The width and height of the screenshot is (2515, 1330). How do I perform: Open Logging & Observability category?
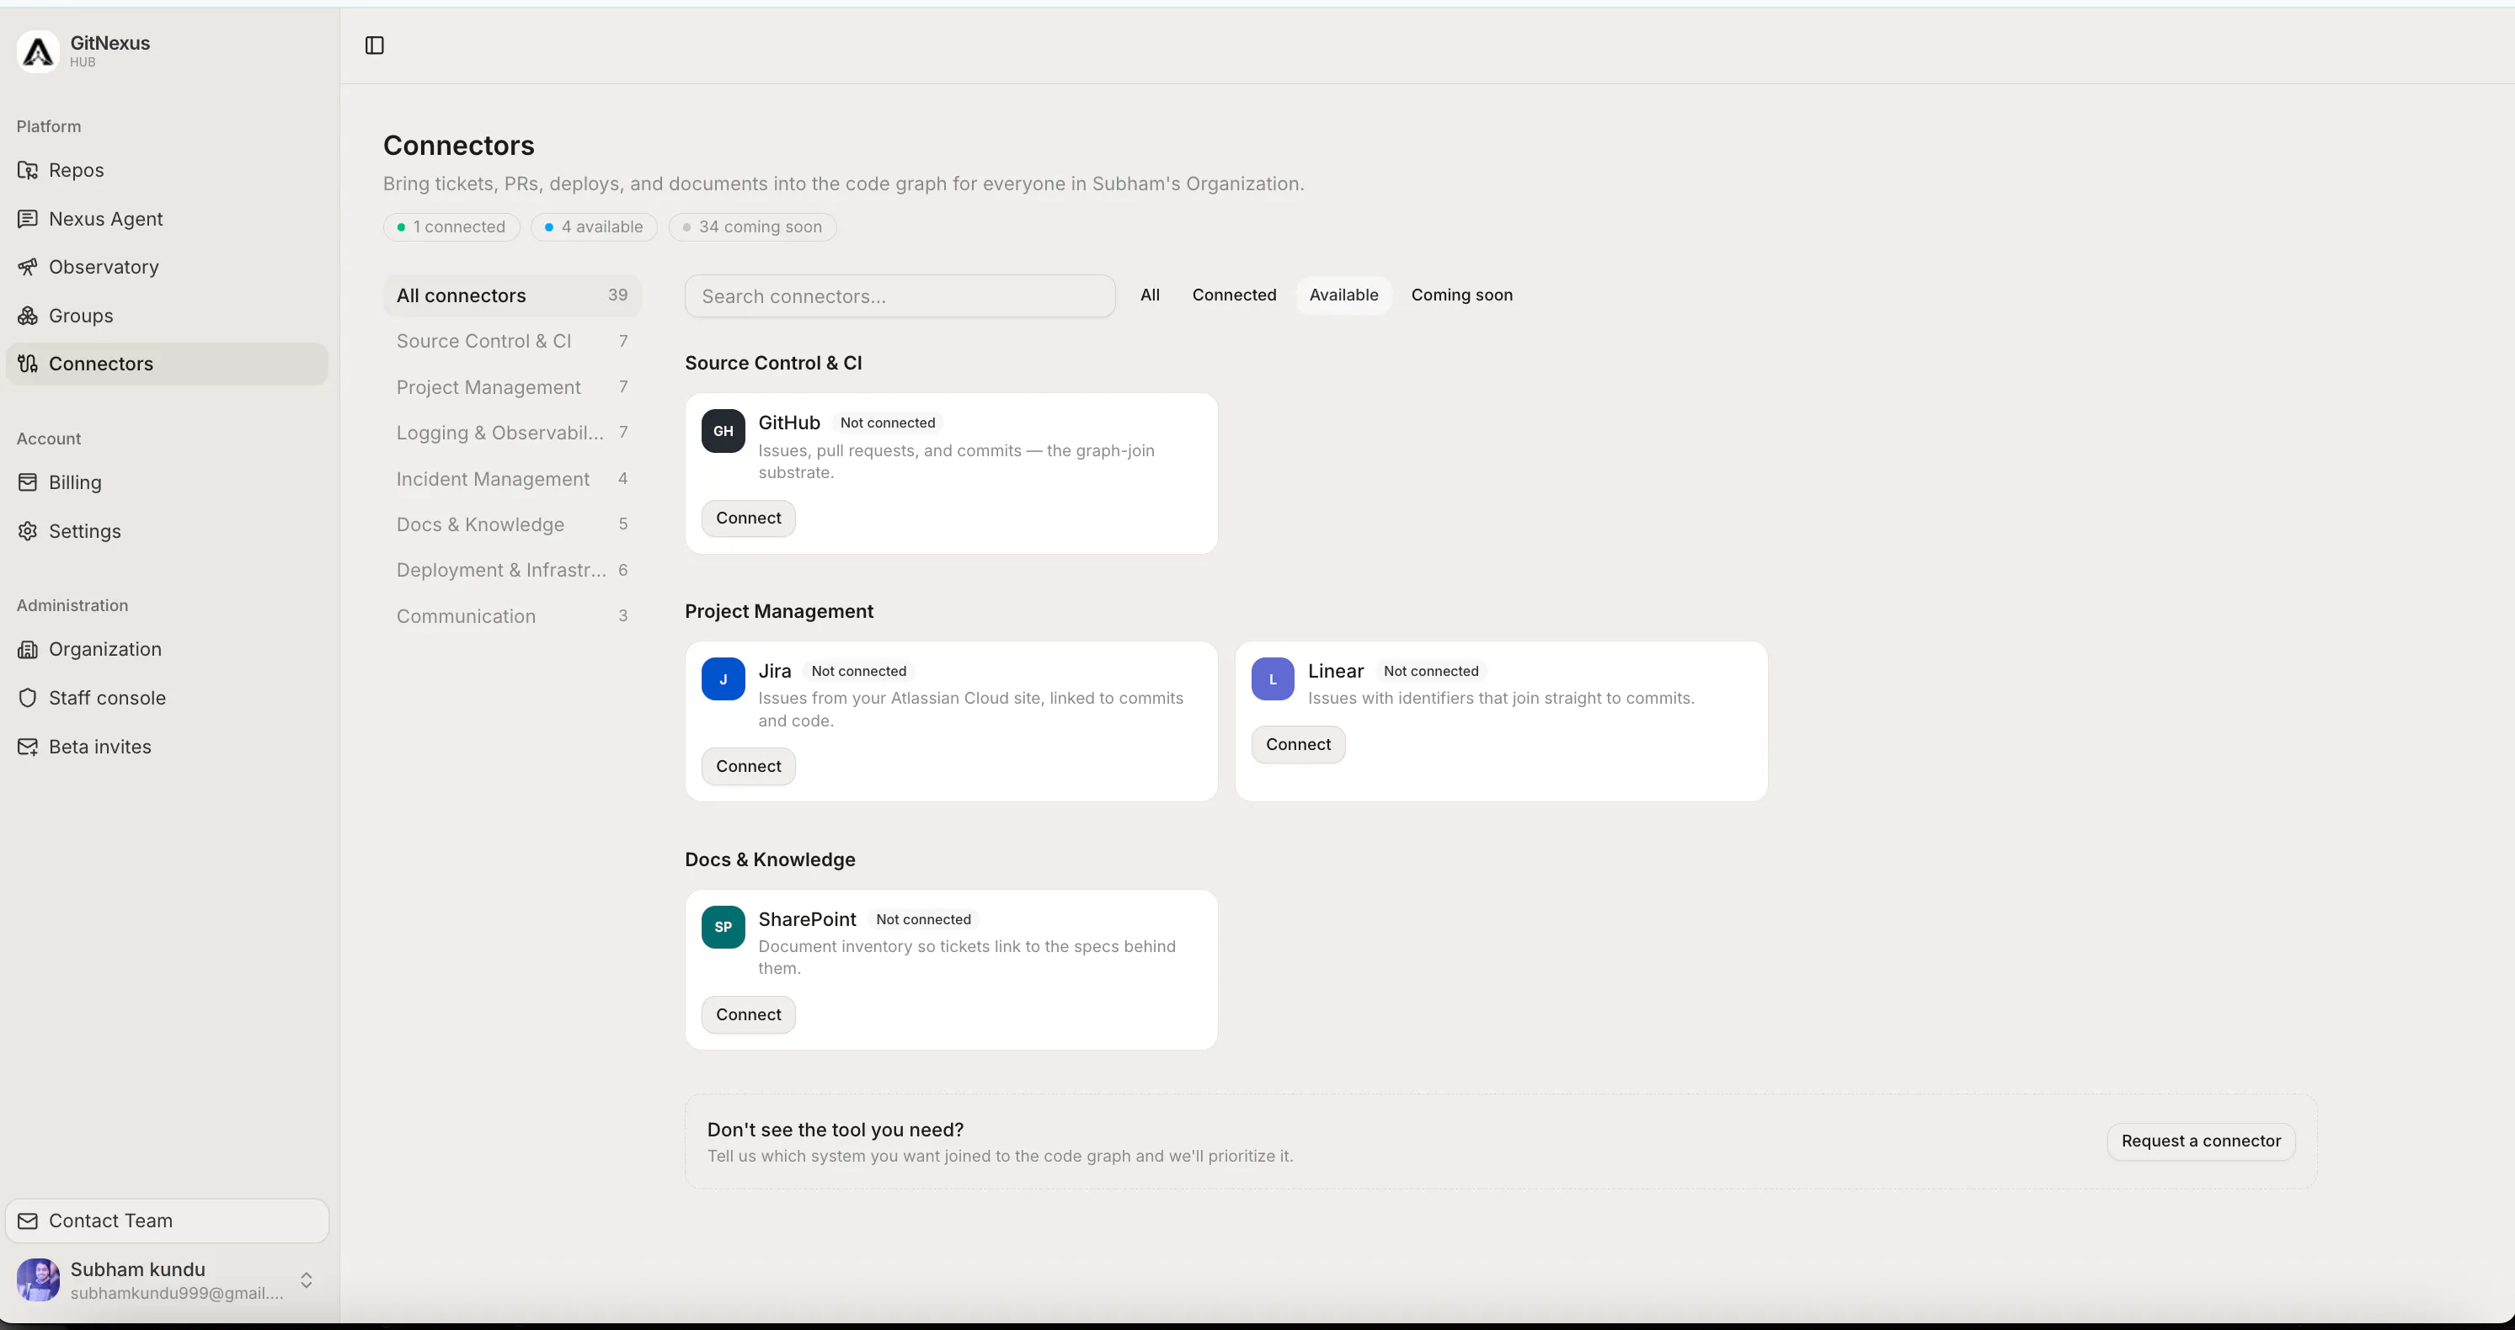513,434
